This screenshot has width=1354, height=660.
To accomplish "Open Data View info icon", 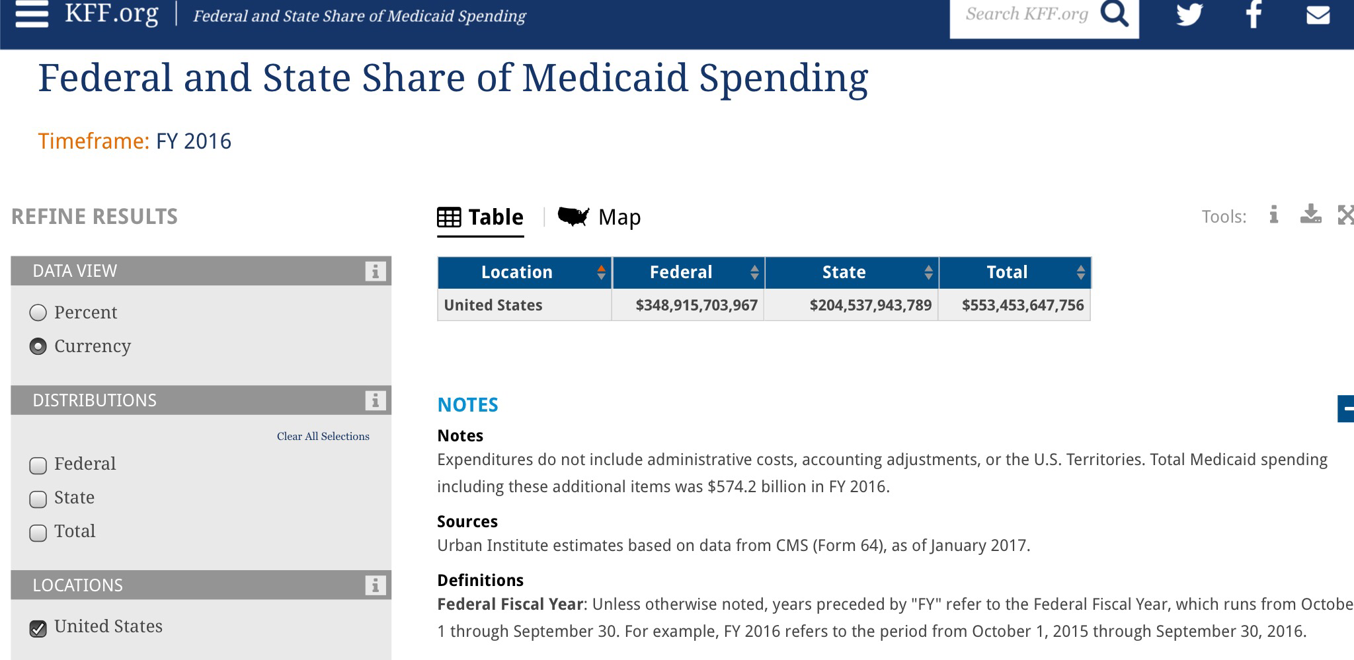I will point(375,271).
